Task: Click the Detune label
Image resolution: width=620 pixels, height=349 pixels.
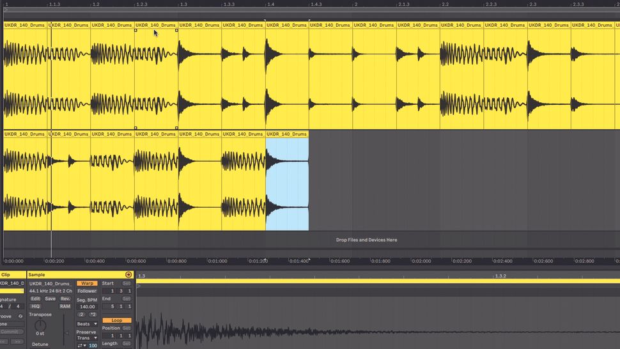Action: (x=40, y=345)
